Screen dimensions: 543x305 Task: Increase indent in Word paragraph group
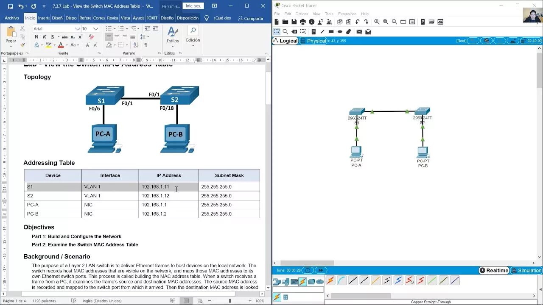pos(155,29)
